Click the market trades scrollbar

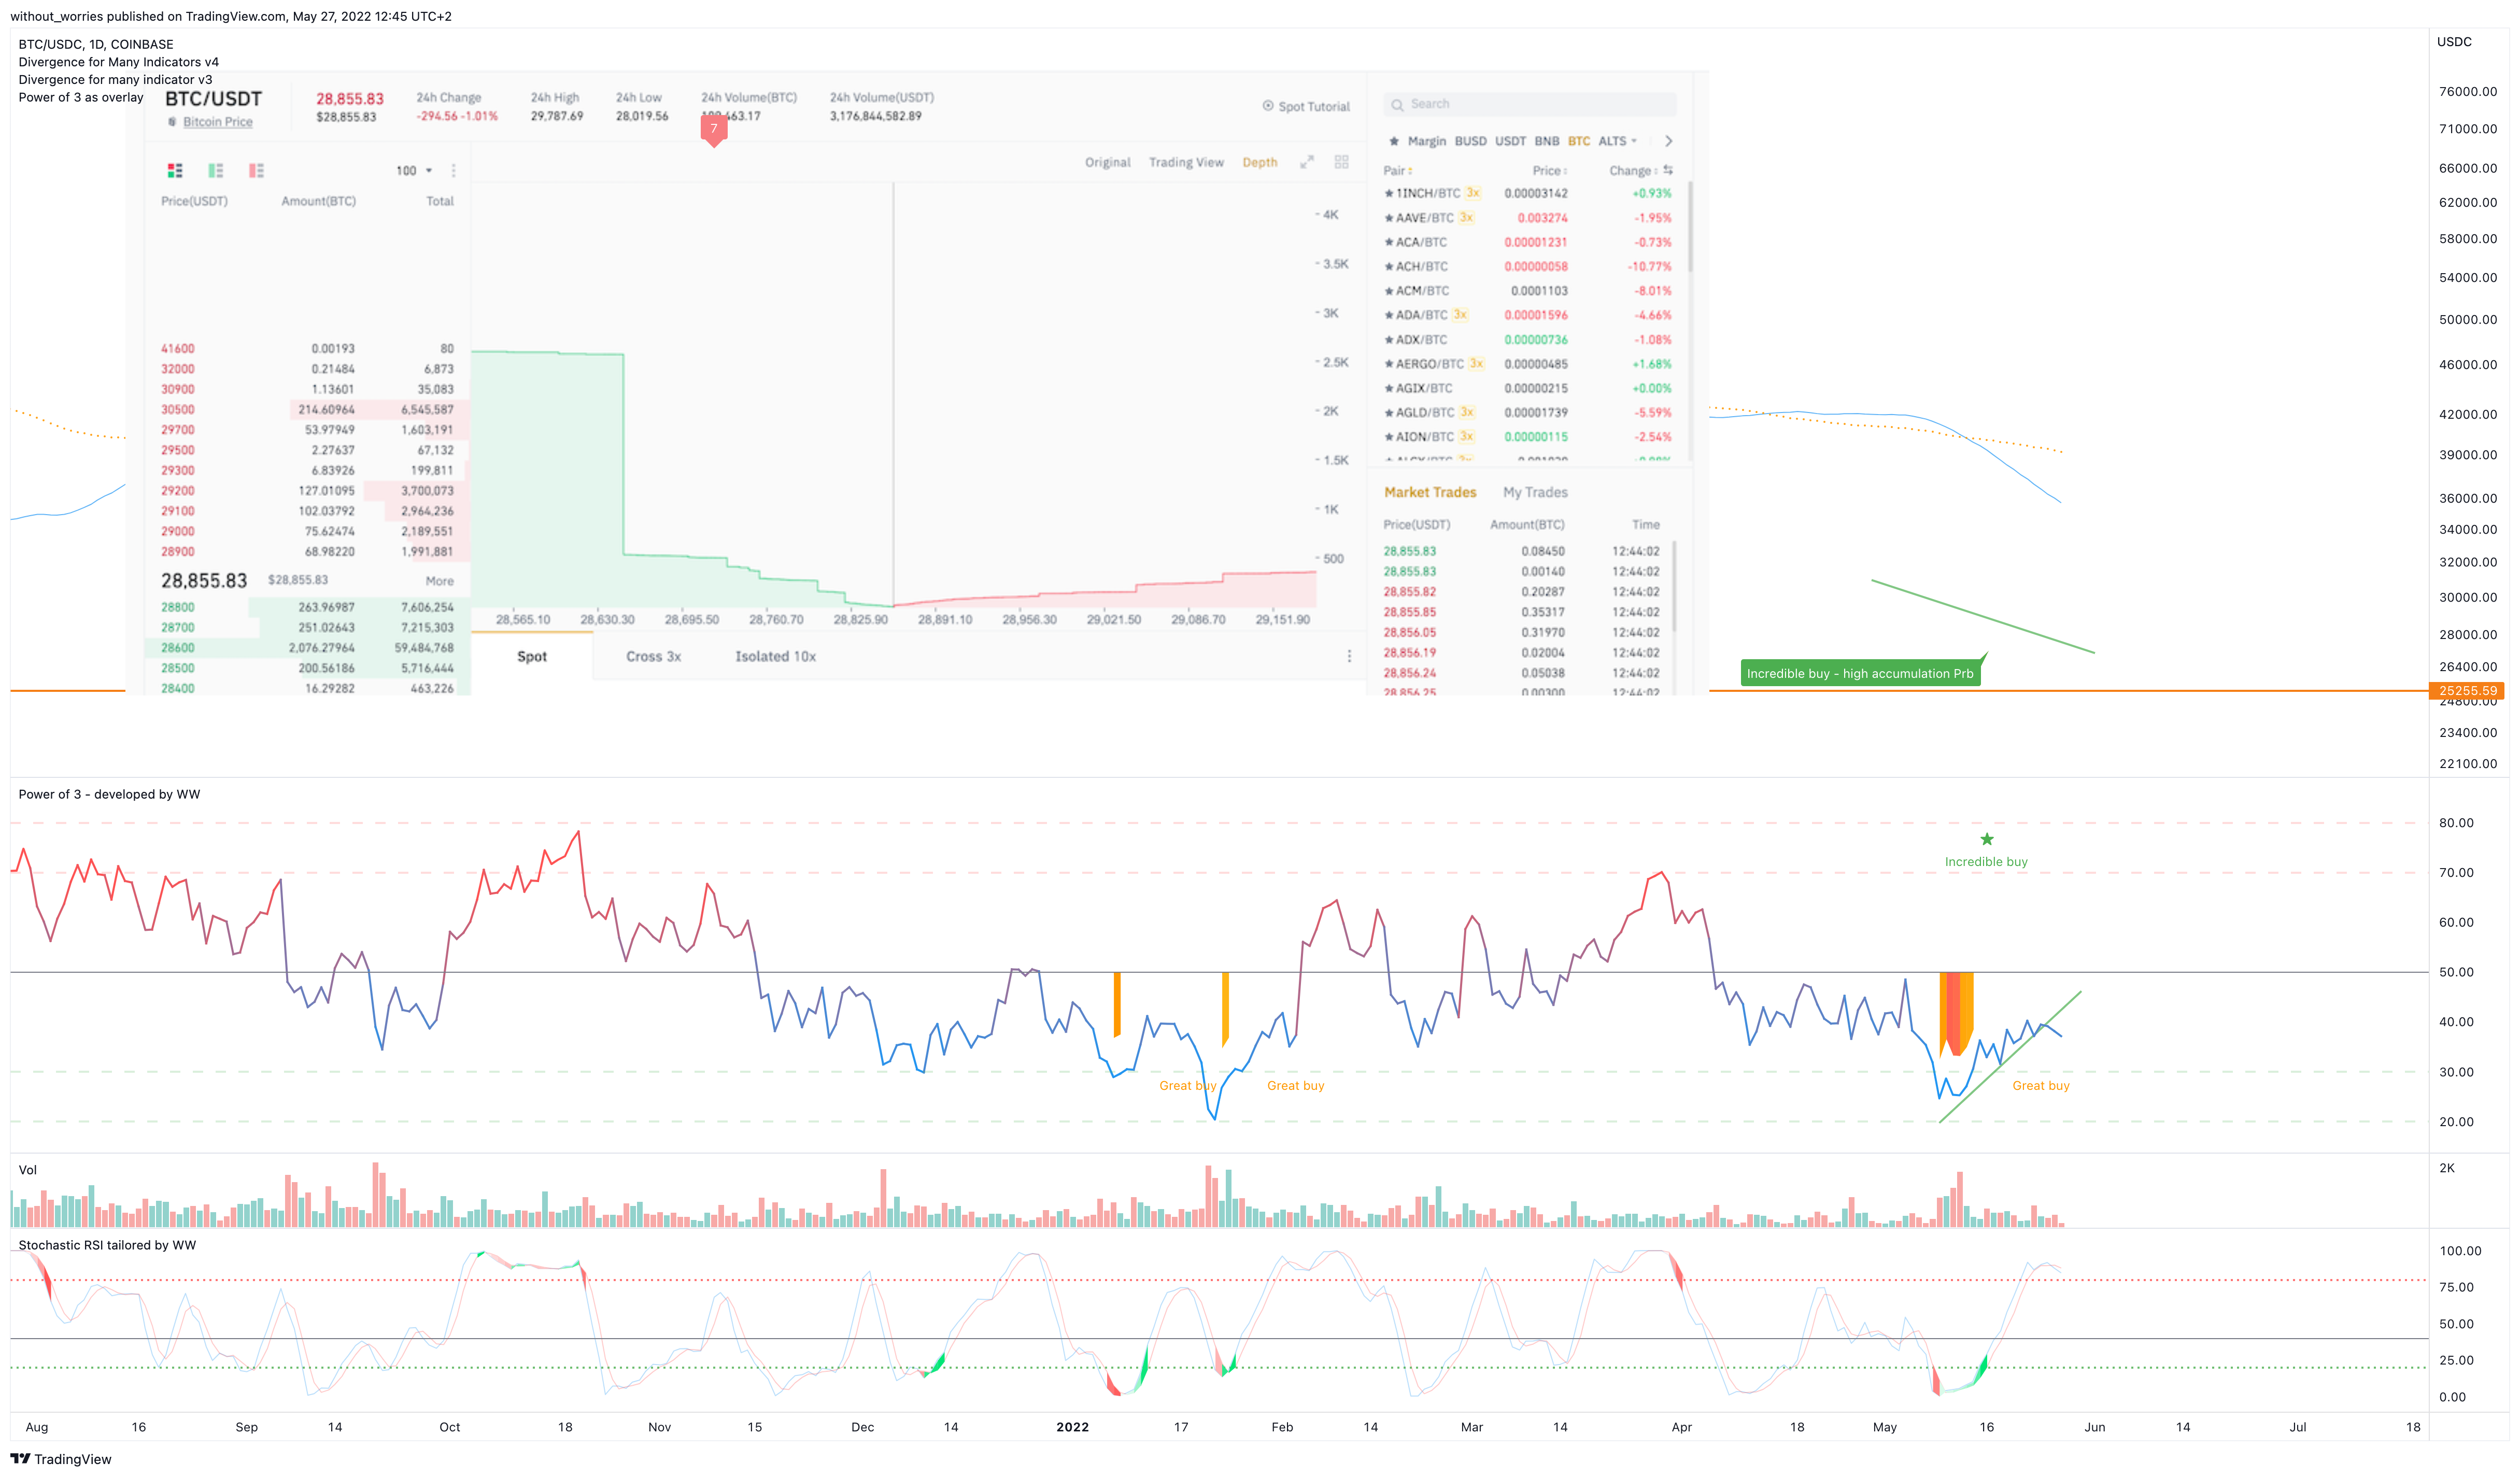(x=1674, y=585)
